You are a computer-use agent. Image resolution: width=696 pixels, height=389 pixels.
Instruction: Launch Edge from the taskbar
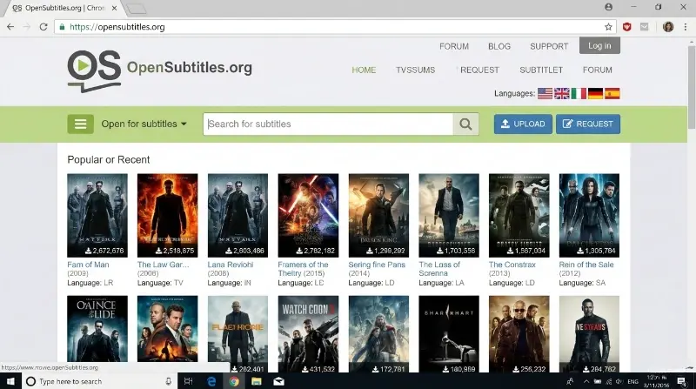click(211, 381)
